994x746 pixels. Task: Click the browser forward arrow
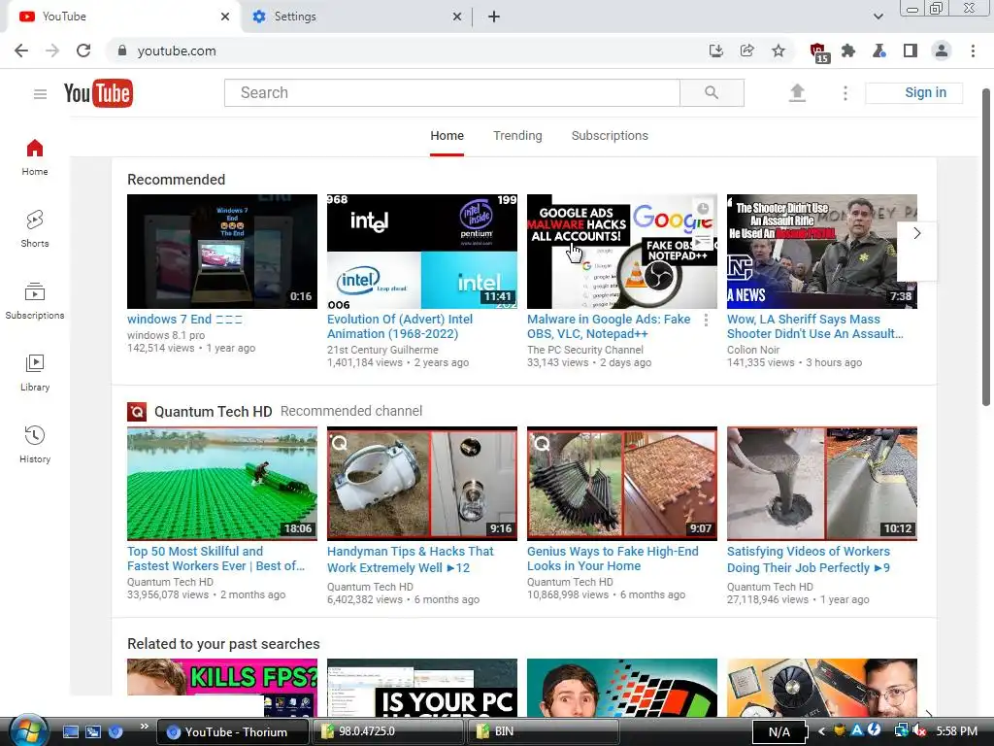coord(52,51)
